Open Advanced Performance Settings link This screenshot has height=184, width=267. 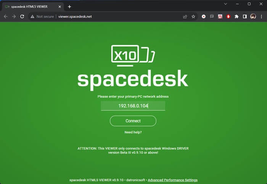click(173, 180)
